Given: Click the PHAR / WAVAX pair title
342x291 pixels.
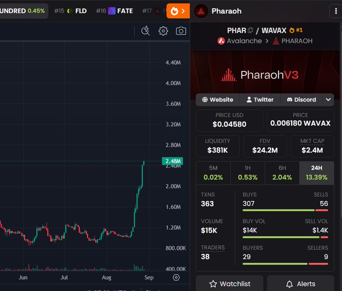Looking at the screenshot, I should [256, 30].
